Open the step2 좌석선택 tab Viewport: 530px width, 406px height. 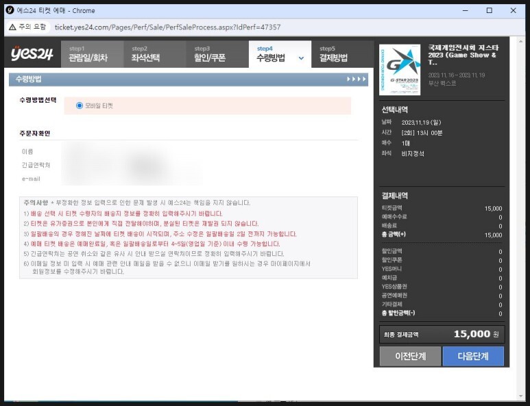point(155,54)
